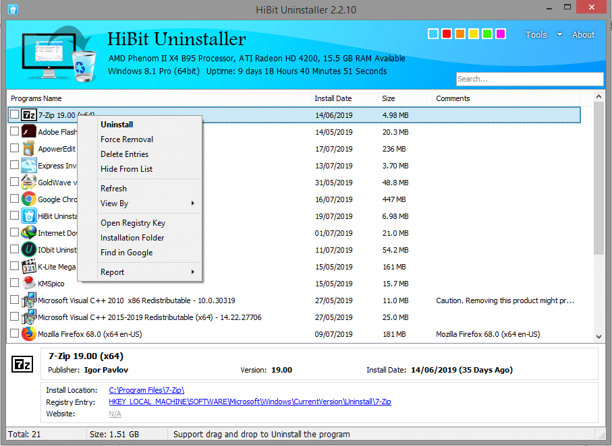The image size is (612, 446).
Task: Open the Tools menu
Action: point(536,35)
